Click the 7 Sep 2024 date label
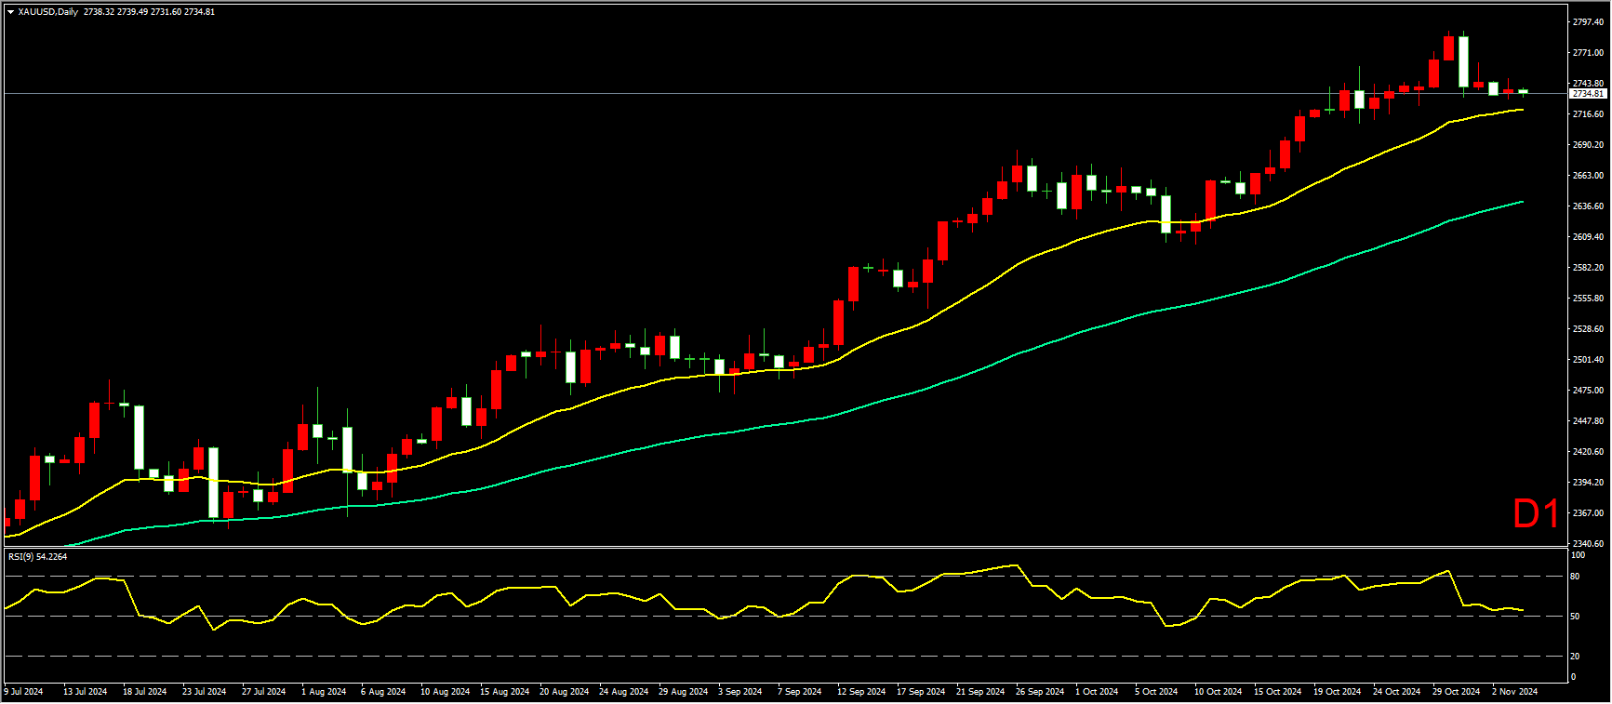This screenshot has width=1612, height=704. (799, 692)
